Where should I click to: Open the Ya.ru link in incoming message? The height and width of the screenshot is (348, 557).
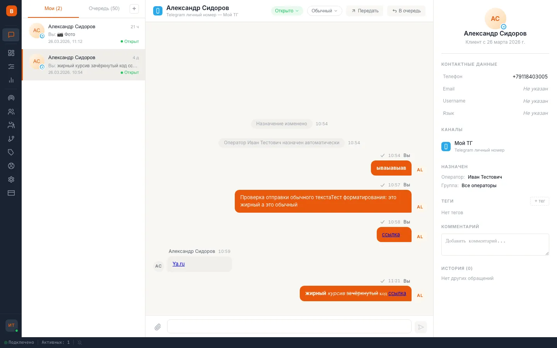[x=178, y=264]
